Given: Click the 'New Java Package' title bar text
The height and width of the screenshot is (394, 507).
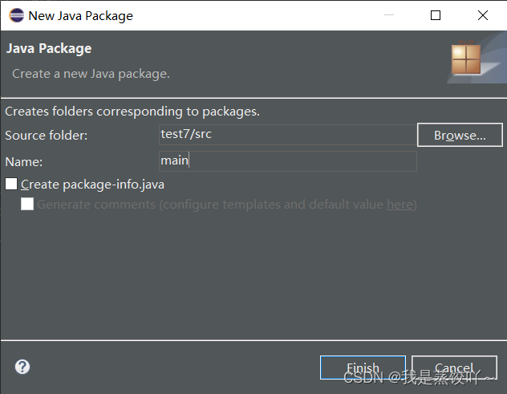Looking at the screenshot, I should click(x=80, y=15).
